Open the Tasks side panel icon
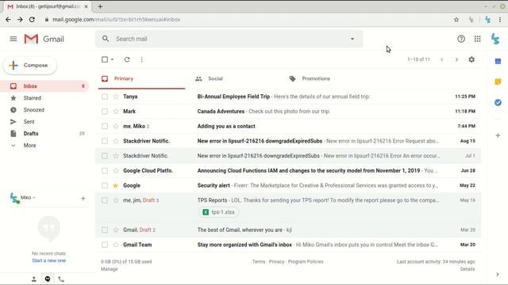508x285 pixels. pyautogui.click(x=498, y=102)
